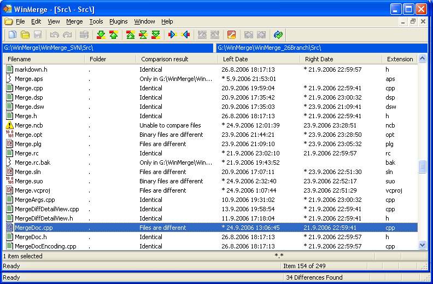
Task: Go to previous difference with green up arrow
Action: (113, 35)
